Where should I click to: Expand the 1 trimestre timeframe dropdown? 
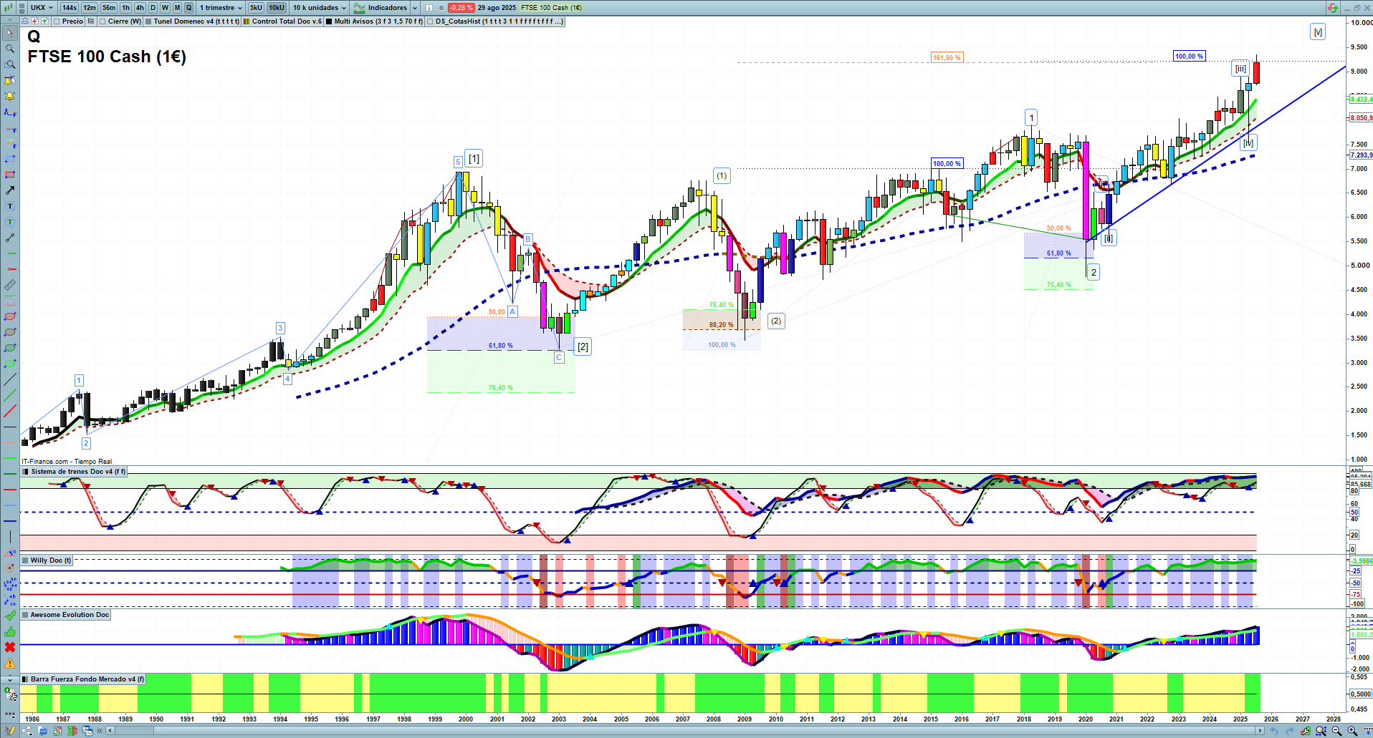[221, 8]
